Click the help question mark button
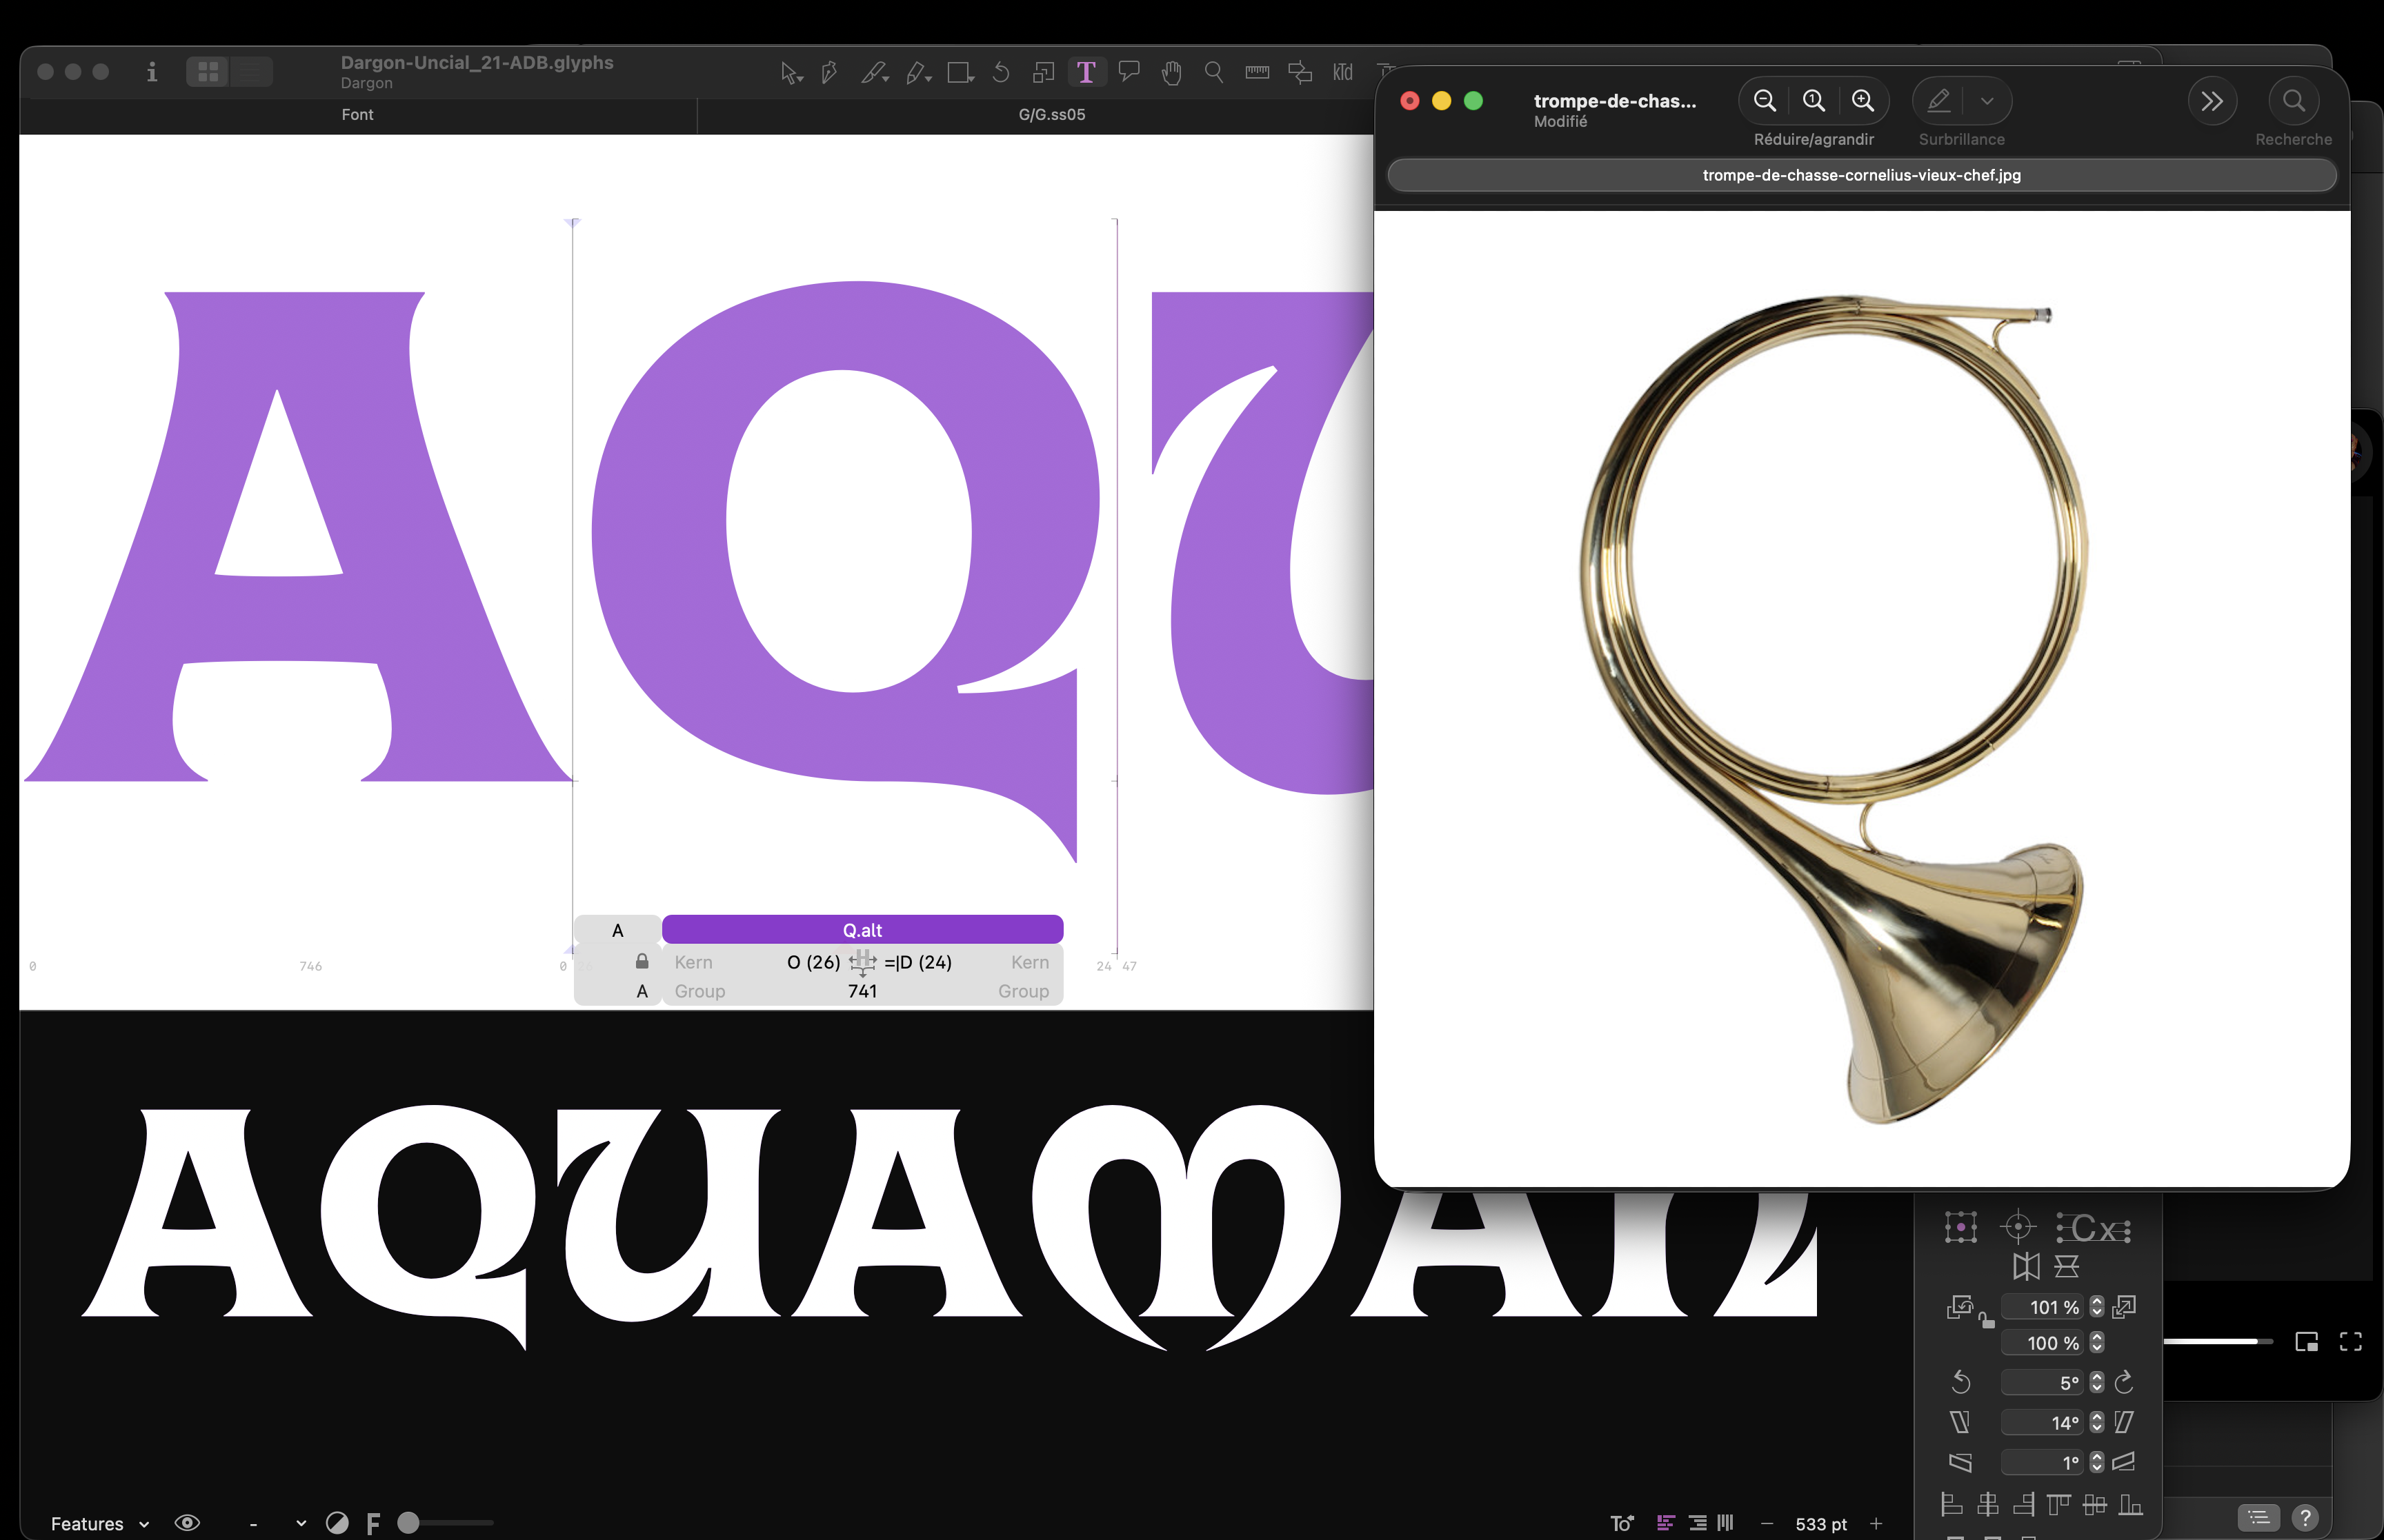 pos(2305,1517)
